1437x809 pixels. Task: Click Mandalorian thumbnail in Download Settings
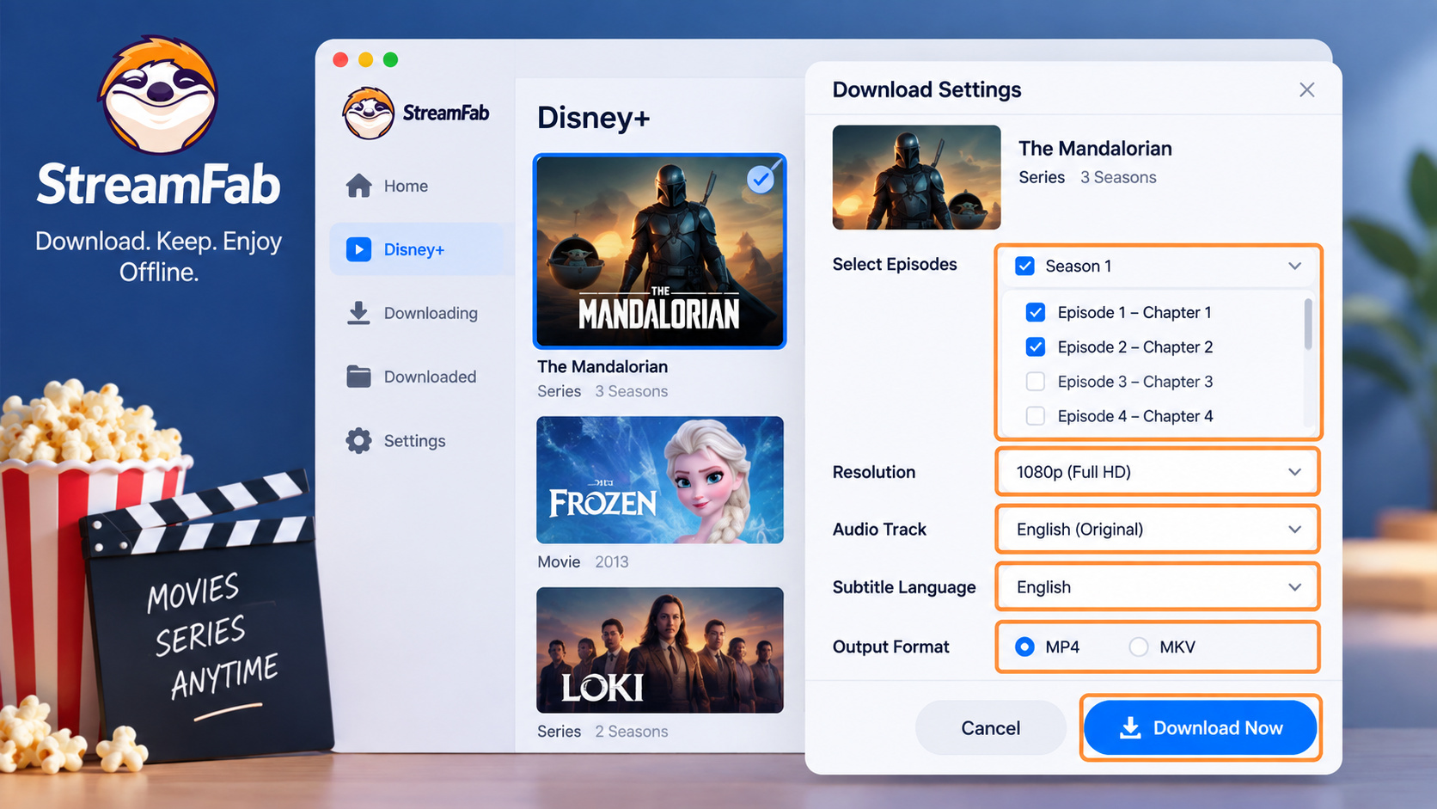[x=916, y=177]
